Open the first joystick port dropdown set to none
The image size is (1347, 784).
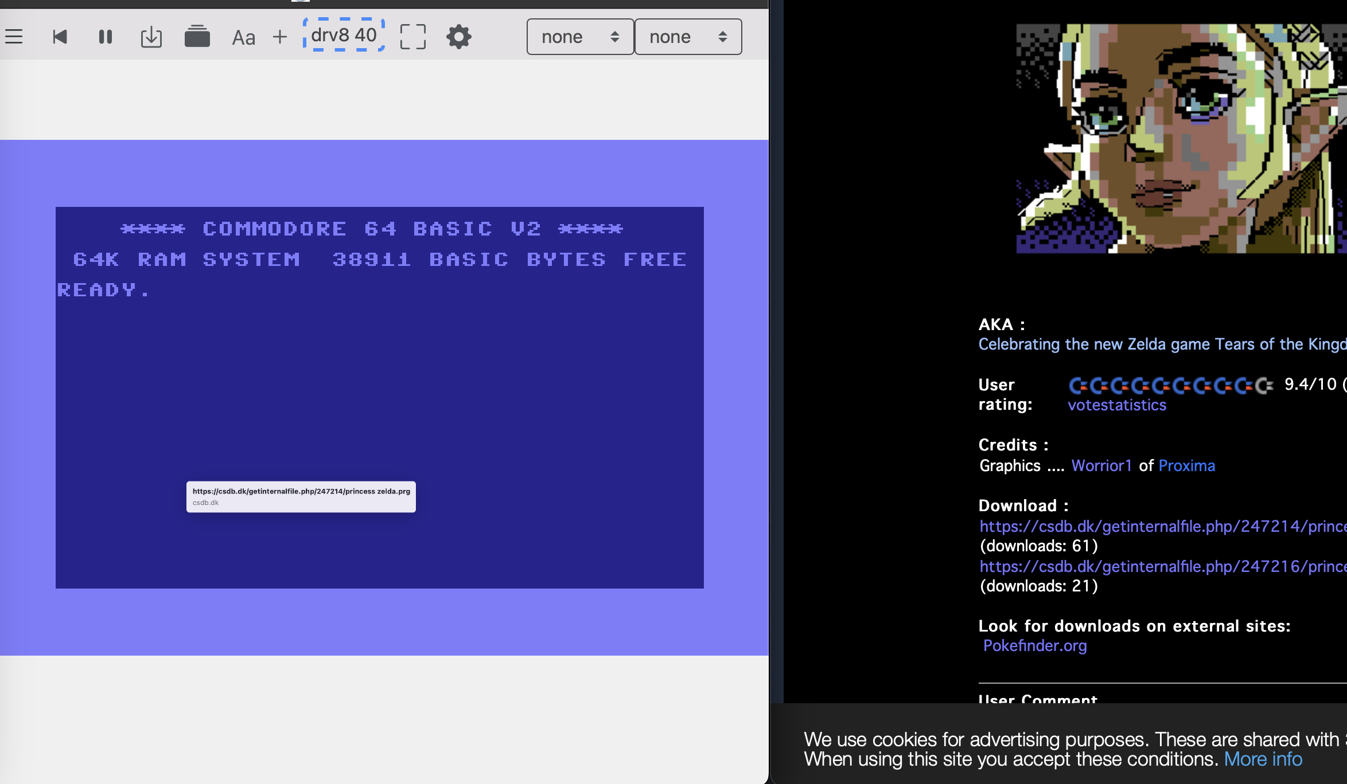click(x=580, y=37)
